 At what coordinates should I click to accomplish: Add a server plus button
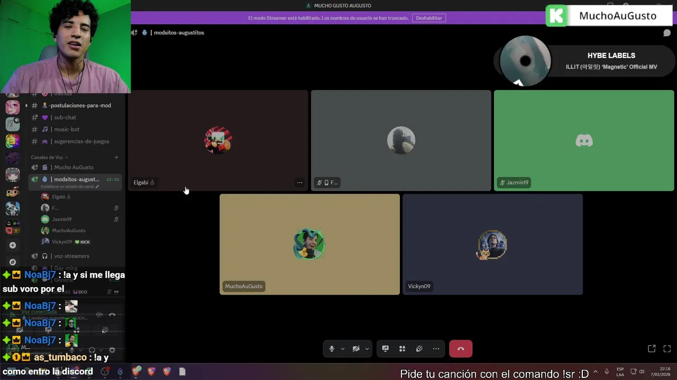point(13,245)
